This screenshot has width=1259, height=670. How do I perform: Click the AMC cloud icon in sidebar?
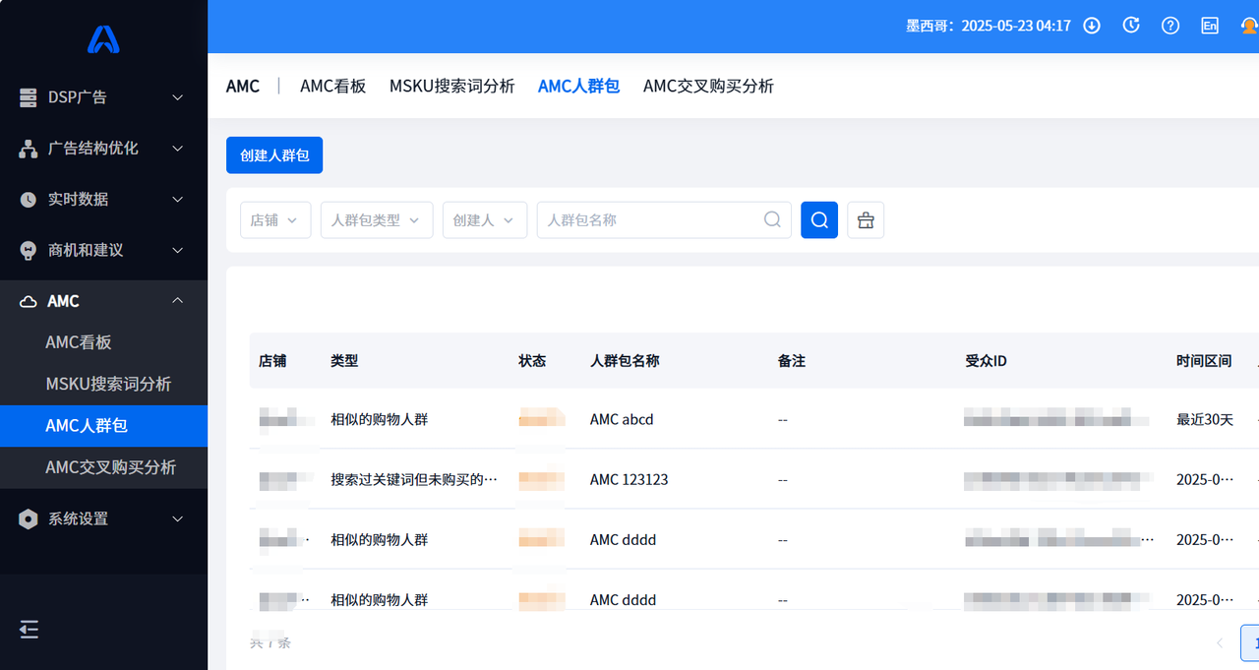point(29,302)
